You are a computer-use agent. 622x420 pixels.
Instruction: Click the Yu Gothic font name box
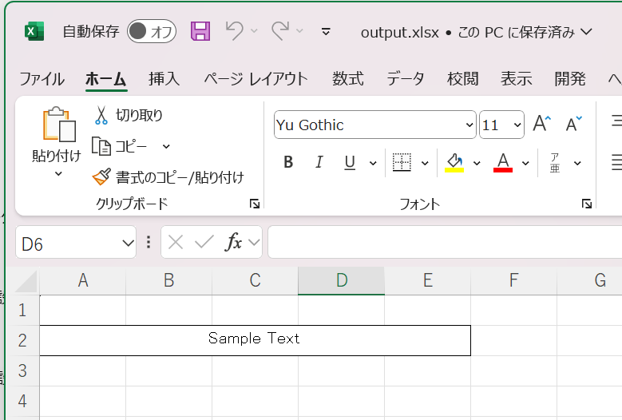click(x=369, y=125)
